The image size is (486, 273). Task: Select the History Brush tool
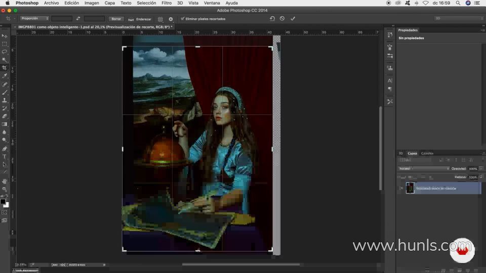point(5,108)
